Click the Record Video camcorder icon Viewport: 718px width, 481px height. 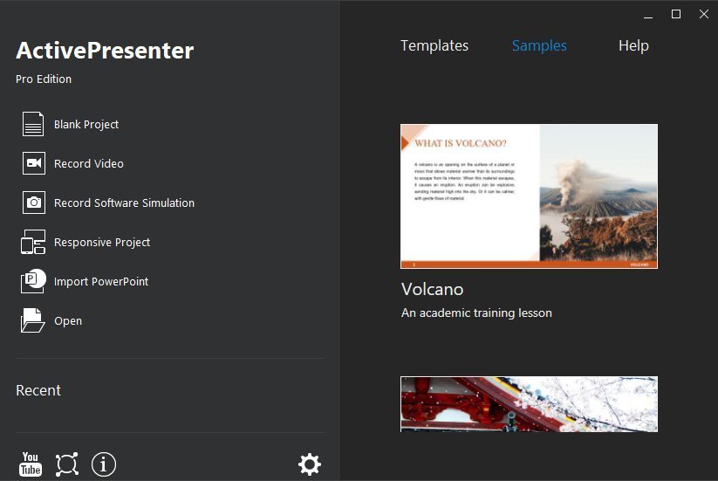pyautogui.click(x=34, y=163)
